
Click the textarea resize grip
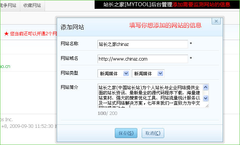click(x=207, y=106)
